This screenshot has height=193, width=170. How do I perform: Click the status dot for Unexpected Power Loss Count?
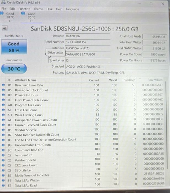[3, 120]
